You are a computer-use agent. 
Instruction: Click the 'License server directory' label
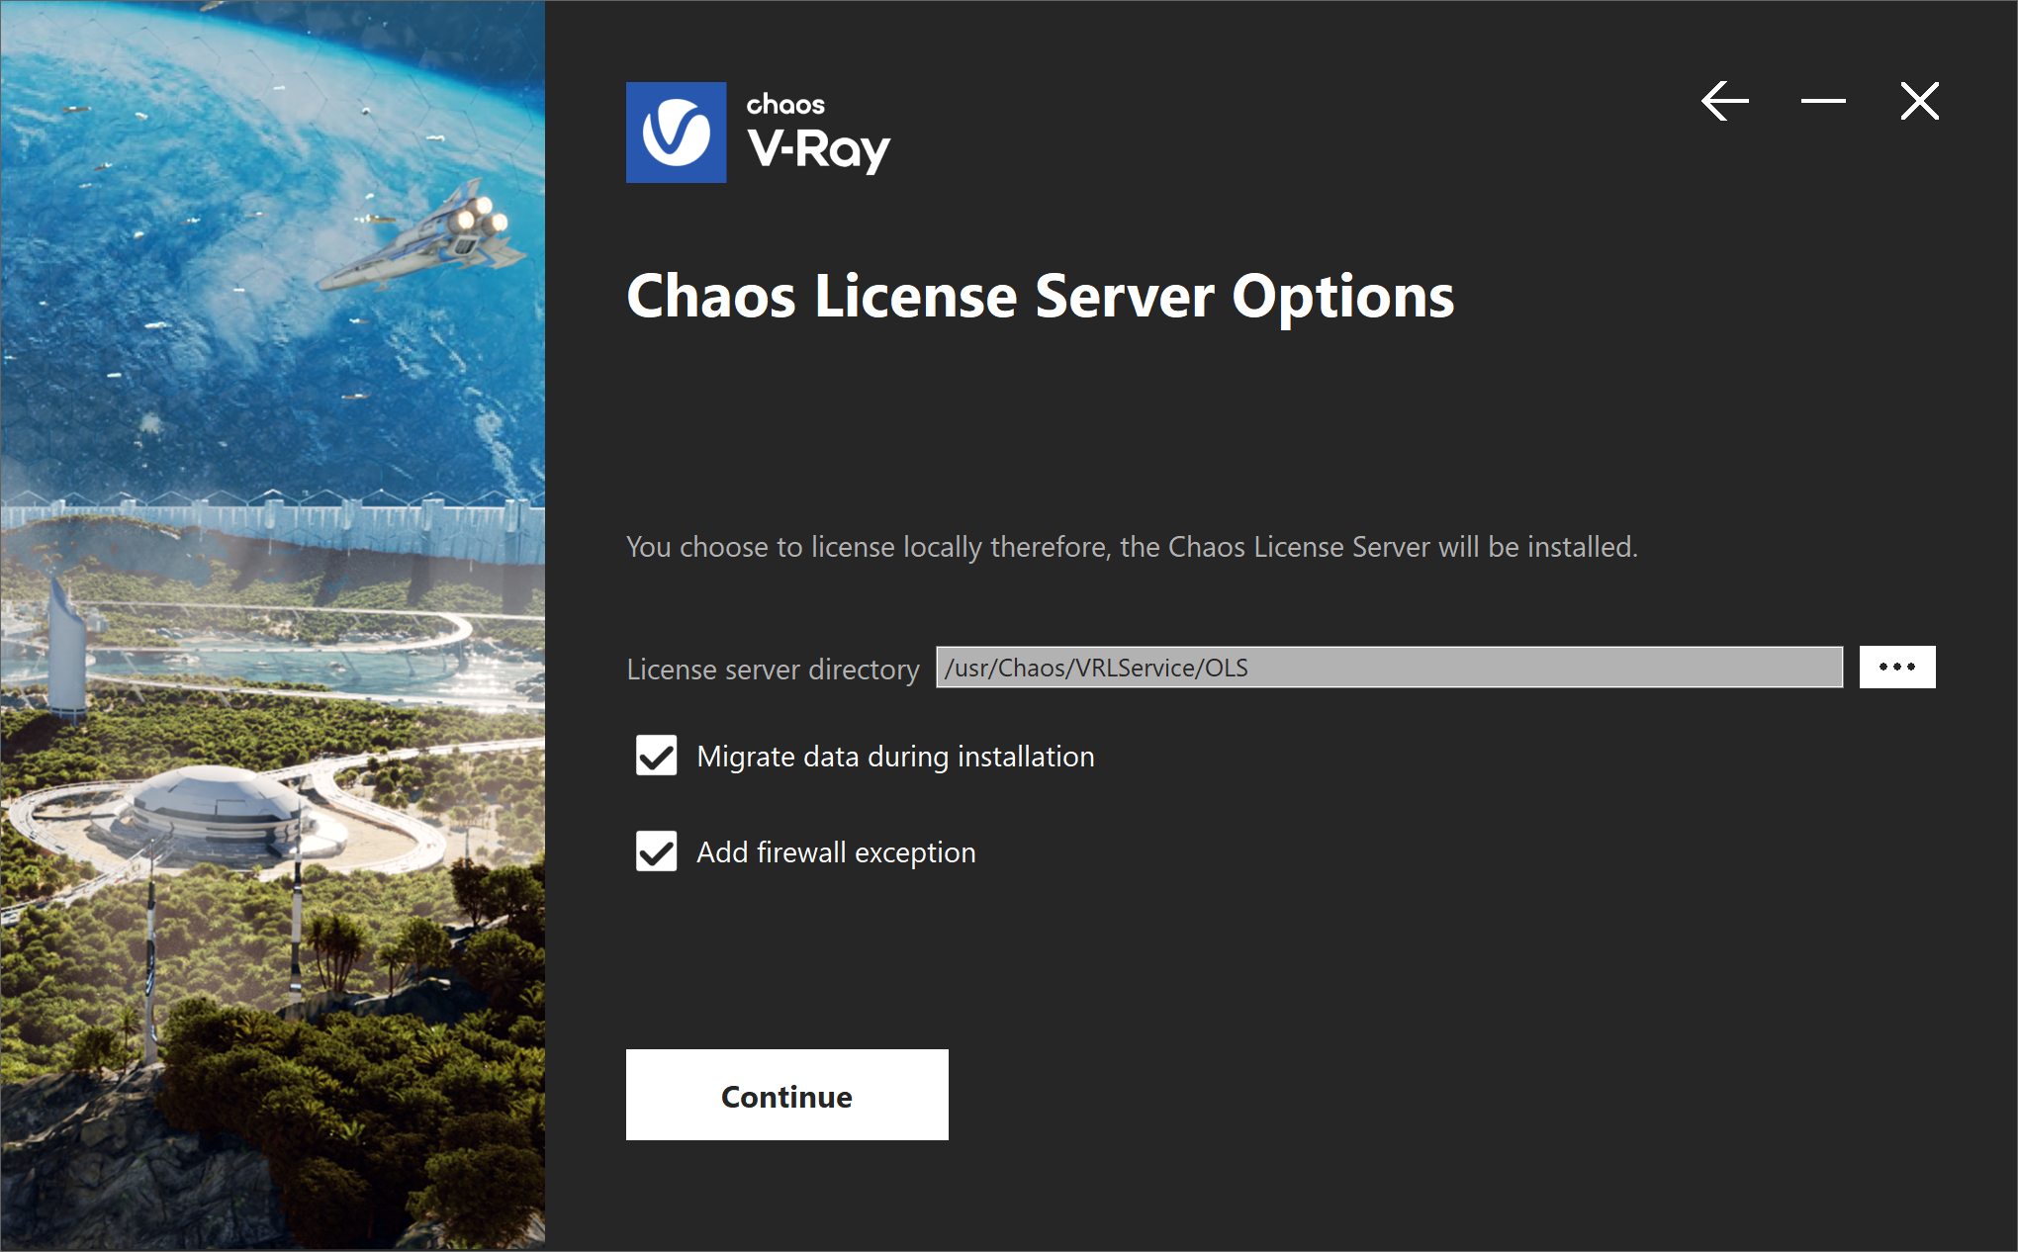point(773,670)
